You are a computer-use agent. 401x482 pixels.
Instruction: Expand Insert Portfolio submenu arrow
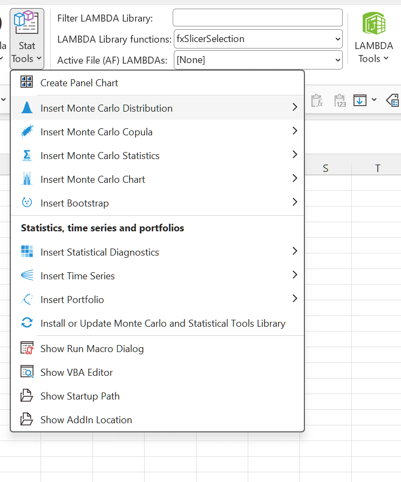[295, 298]
